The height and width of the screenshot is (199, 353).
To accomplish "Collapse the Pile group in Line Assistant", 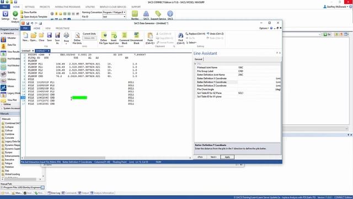I will click(x=195, y=64).
